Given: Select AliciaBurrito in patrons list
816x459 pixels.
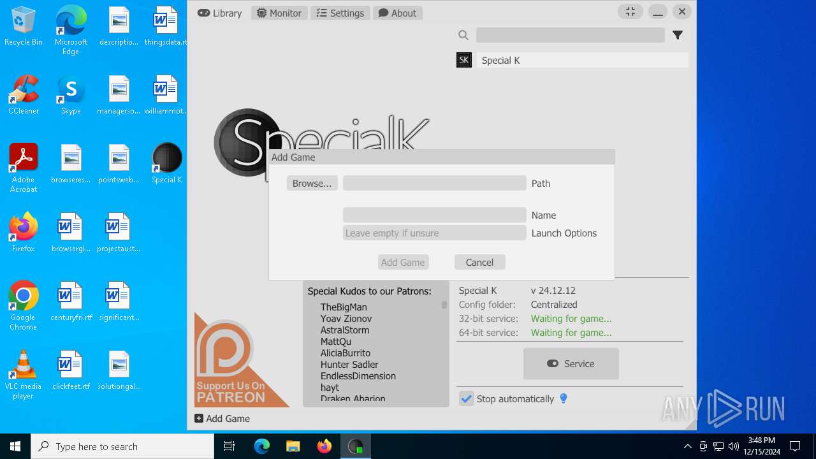Looking at the screenshot, I should pyautogui.click(x=346, y=353).
